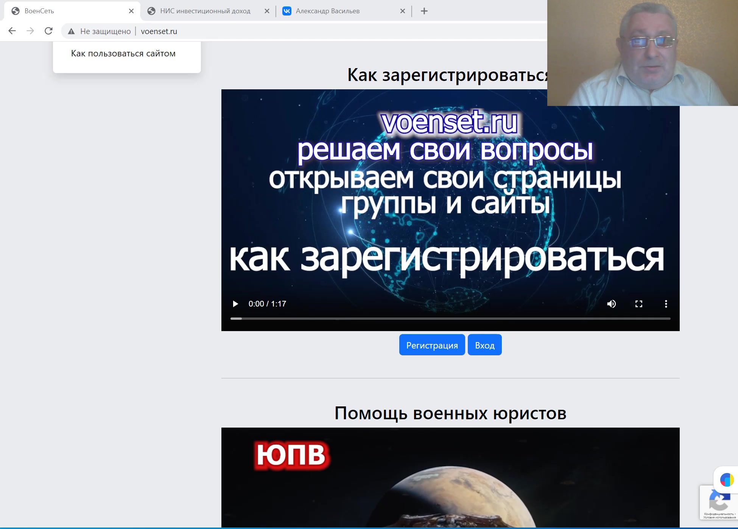Screen dimensions: 738x529
Task: Click the Помощь военных юристов heading
Action: coord(450,413)
